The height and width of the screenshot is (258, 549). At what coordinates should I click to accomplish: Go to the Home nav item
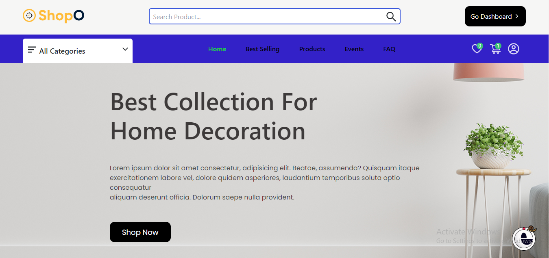217,49
